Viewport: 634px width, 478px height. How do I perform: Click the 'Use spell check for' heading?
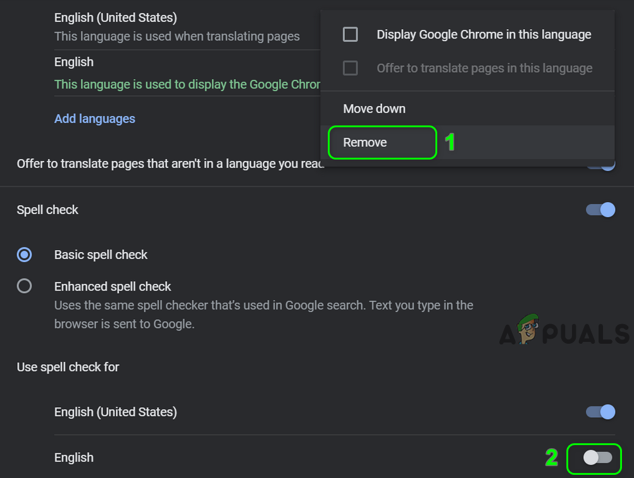[x=68, y=367]
